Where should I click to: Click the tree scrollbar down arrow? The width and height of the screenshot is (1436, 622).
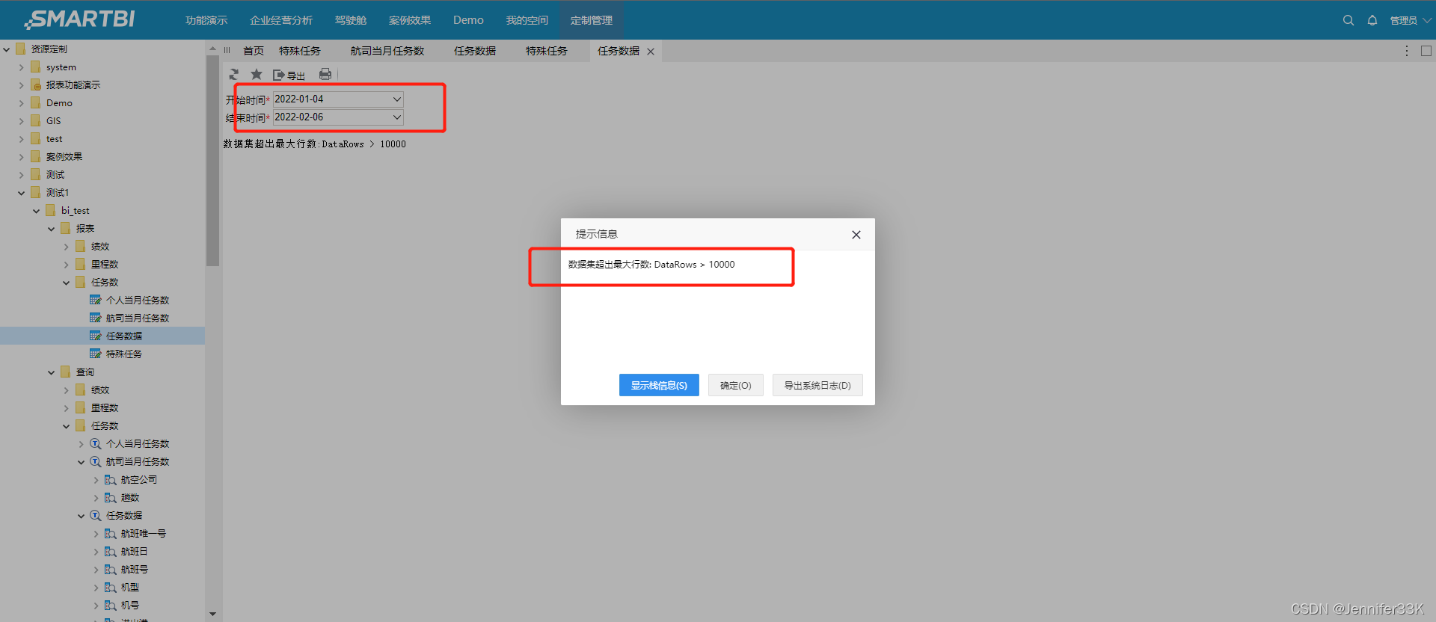213,614
